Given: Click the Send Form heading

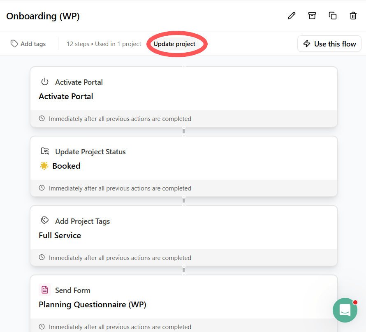Looking at the screenshot, I should [x=73, y=290].
